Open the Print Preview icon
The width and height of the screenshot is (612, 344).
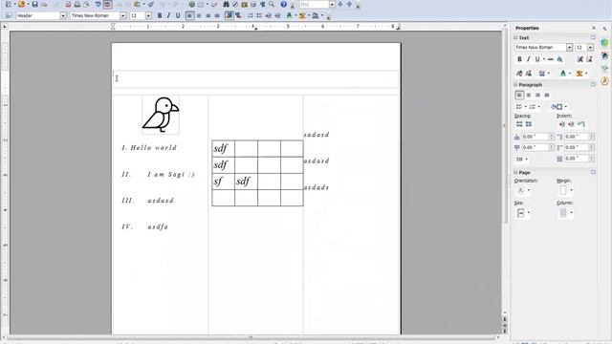pyautogui.click(x=86, y=4)
